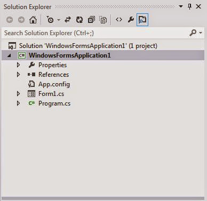Click the App.config file icon
207x201 pixels.
point(31,84)
